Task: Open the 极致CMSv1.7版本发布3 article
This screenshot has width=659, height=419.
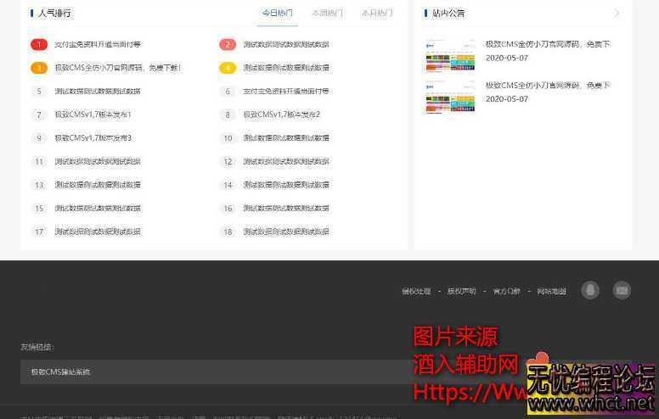Action: coord(93,137)
